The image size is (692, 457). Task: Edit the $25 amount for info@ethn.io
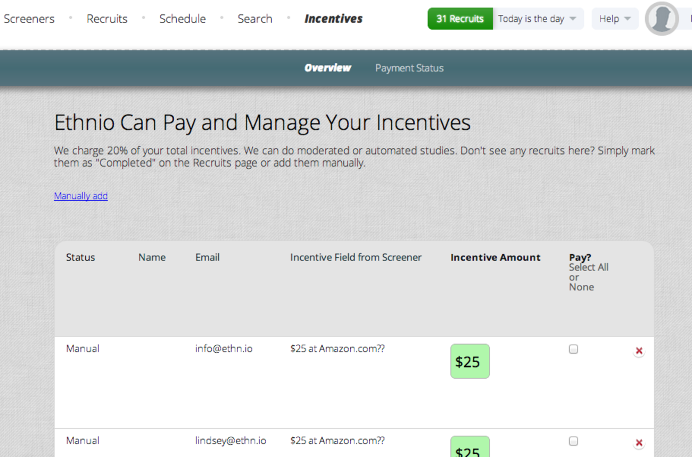[469, 362]
